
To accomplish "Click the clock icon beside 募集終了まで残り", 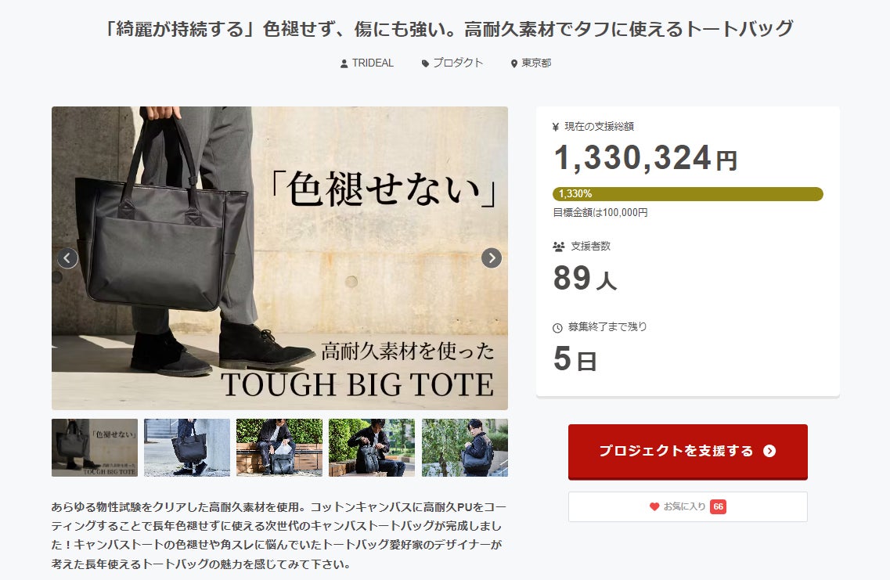I will [557, 327].
